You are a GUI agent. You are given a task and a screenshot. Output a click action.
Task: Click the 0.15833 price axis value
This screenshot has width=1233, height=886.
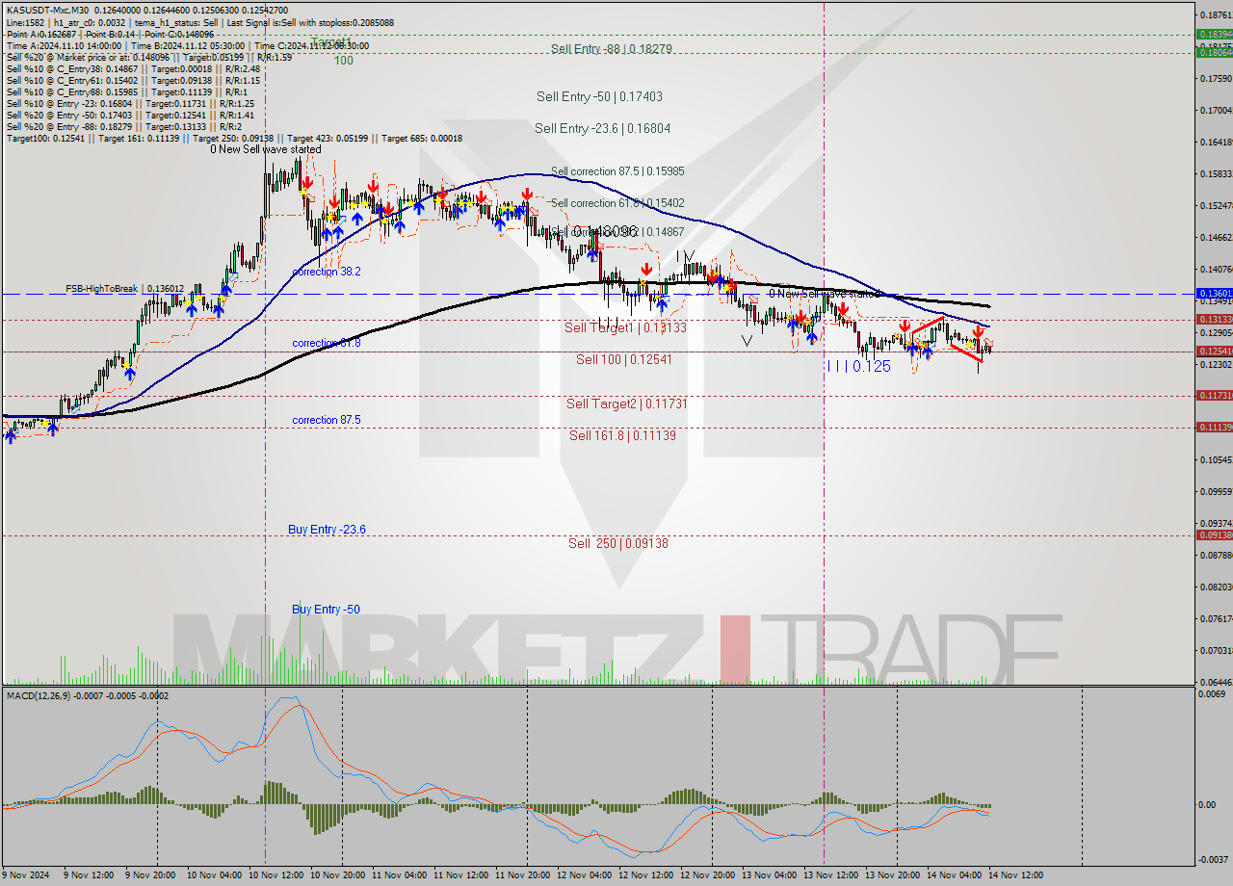1215,173
